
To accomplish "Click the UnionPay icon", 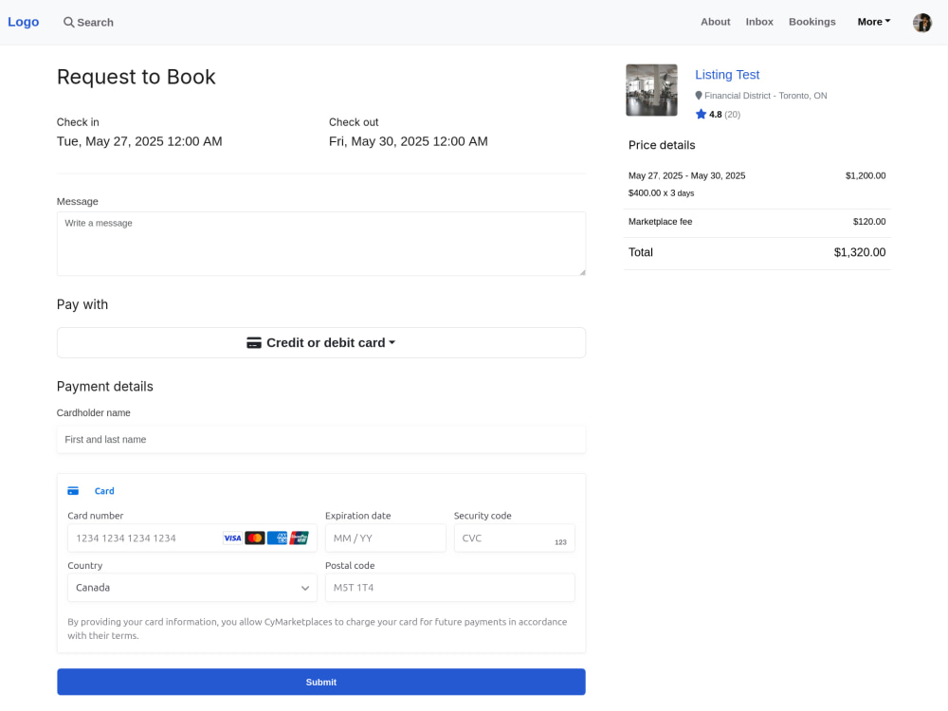I will point(300,538).
